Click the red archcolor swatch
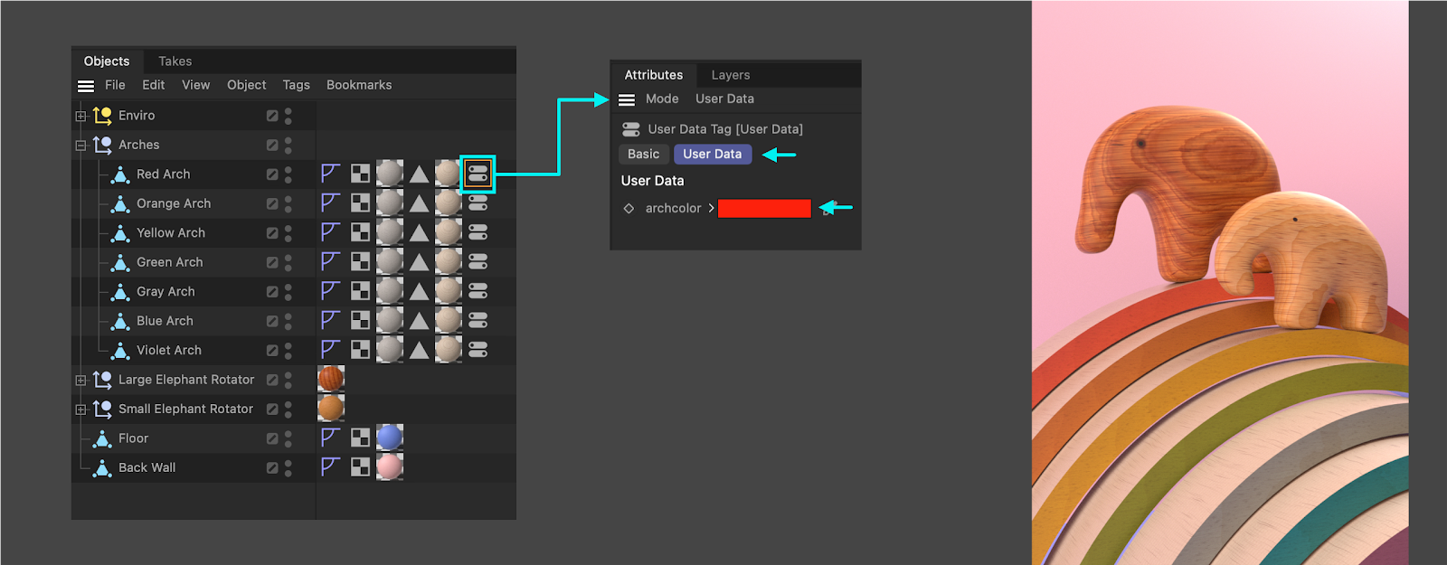The image size is (1447, 565). pyautogui.click(x=764, y=208)
